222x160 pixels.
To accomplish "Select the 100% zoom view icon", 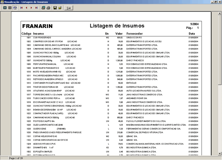I will coord(10,8).
